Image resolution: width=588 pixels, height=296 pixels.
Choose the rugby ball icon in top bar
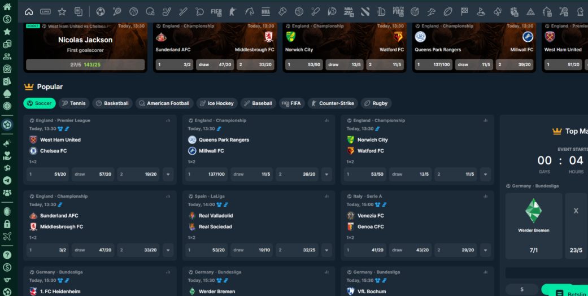pos(448,12)
